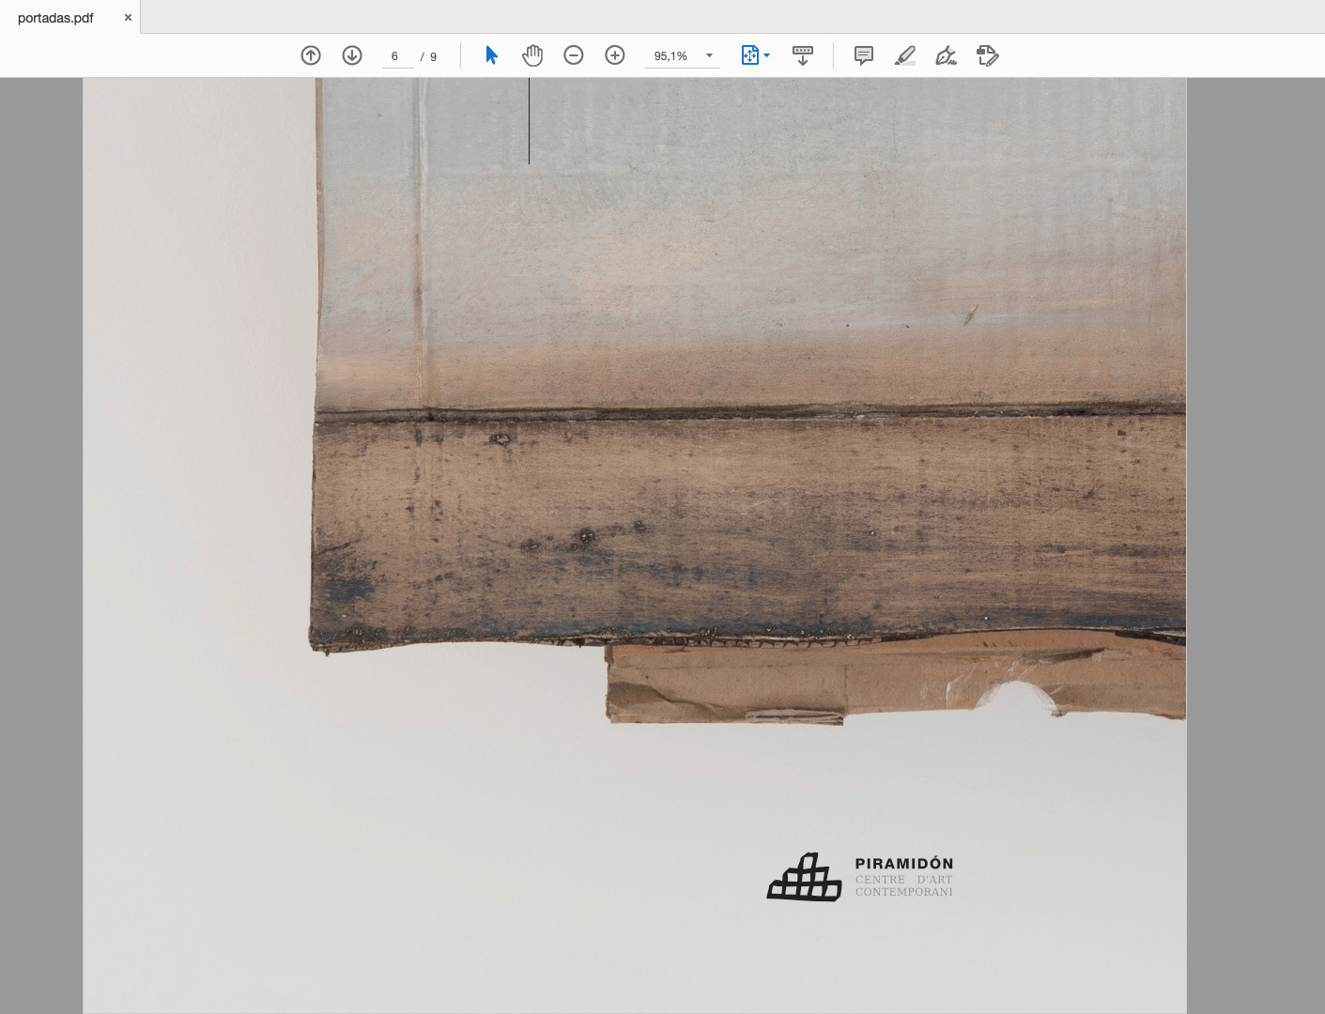The image size is (1325, 1014).
Task: Open the page fit options dropdown arrow
Action: [x=767, y=55]
